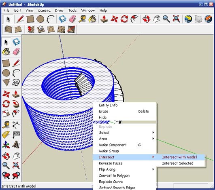Screen dimensions: 215x190
Task: Select the Freehand tool in left palette
Action: click(x=16, y=82)
